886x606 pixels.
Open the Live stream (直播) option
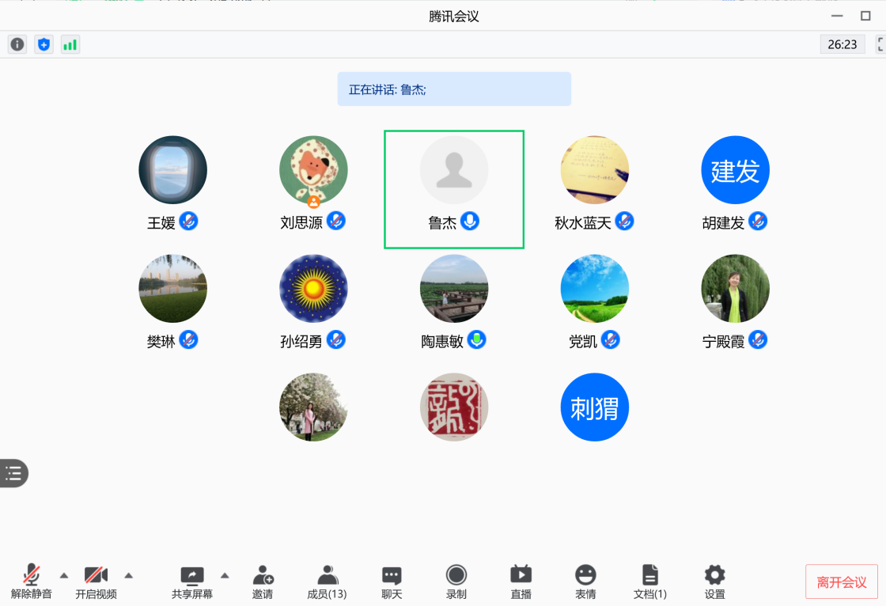pos(521,581)
